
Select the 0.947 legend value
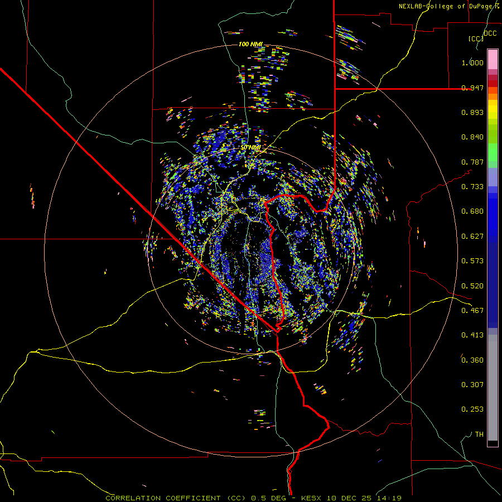coord(472,88)
